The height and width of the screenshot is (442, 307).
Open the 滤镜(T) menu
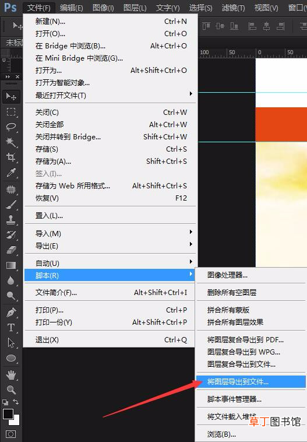pyautogui.click(x=233, y=8)
